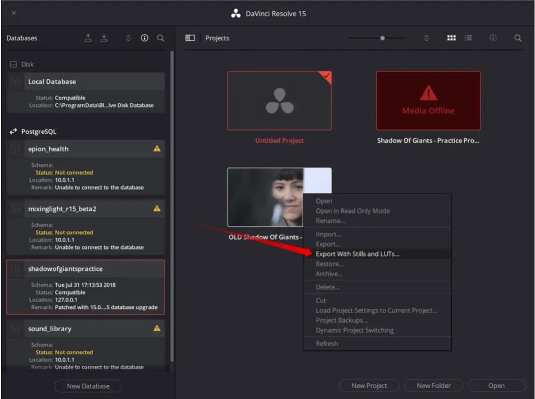Choose Export... from the context menu

click(x=377, y=244)
